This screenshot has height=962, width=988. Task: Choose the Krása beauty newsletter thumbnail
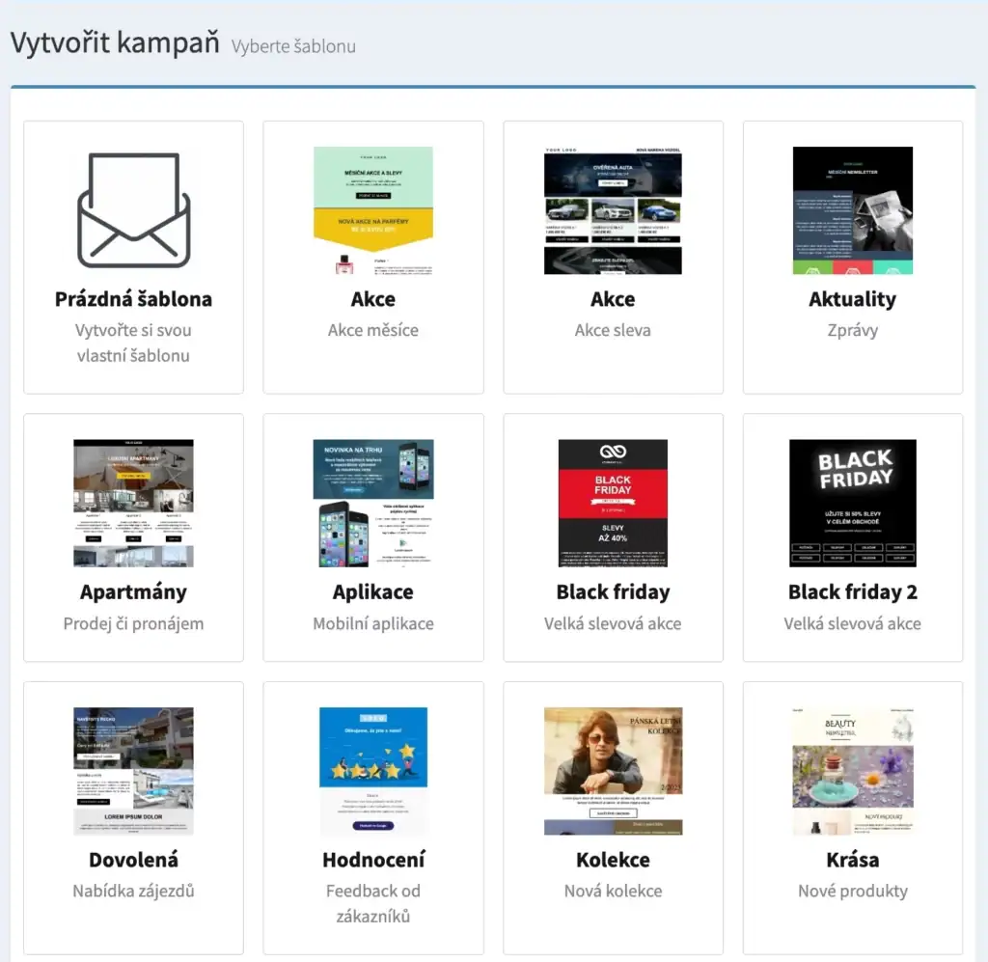coord(852,771)
